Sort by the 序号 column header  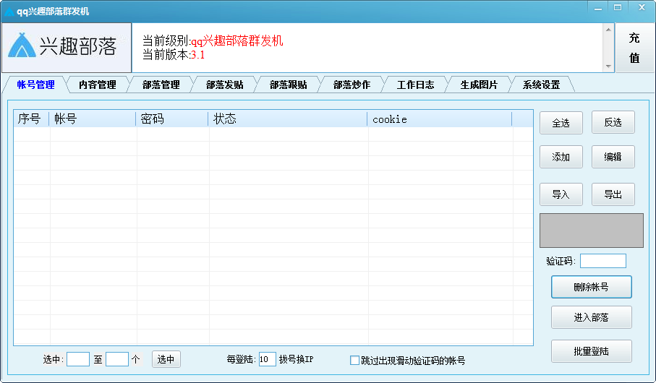coord(31,119)
